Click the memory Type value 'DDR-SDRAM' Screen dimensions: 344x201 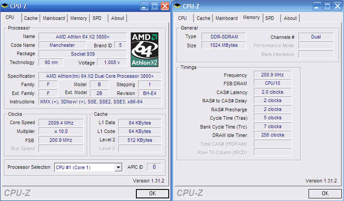[224, 37]
